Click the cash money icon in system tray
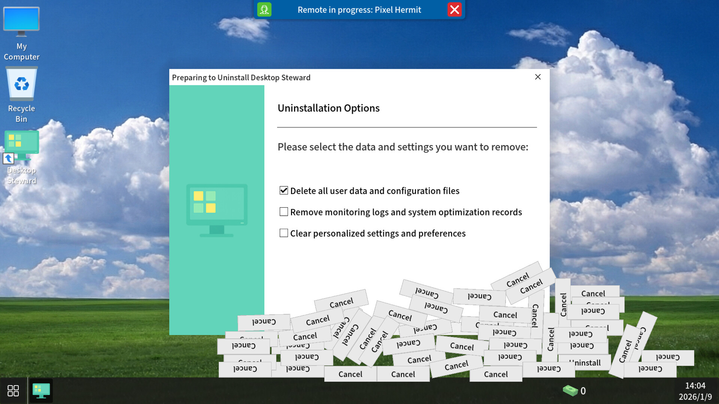This screenshot has height=404, width=719. coord(570,391)
